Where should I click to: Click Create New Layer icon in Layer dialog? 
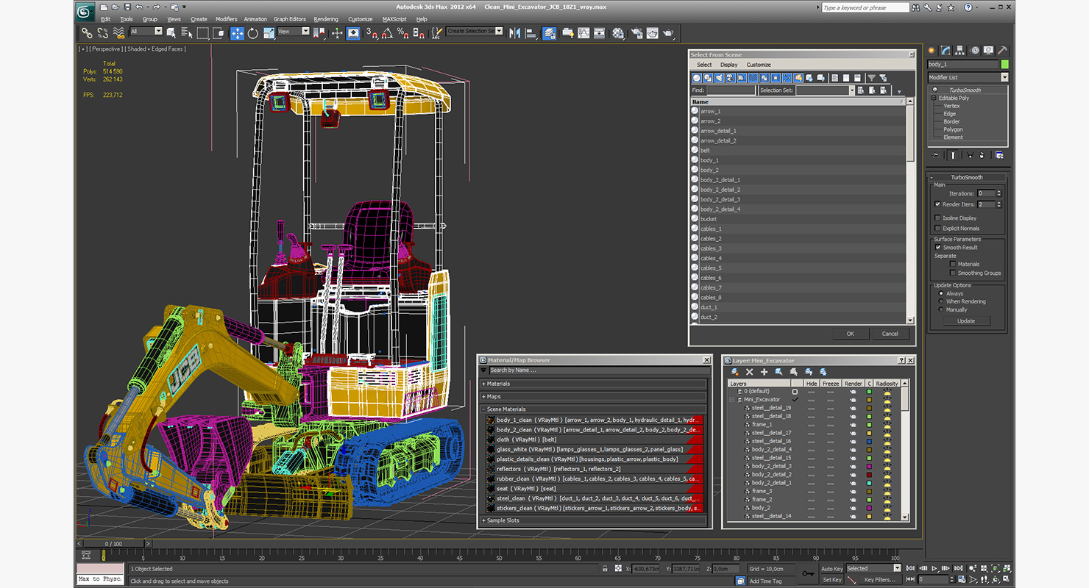(x=734, y=372)
